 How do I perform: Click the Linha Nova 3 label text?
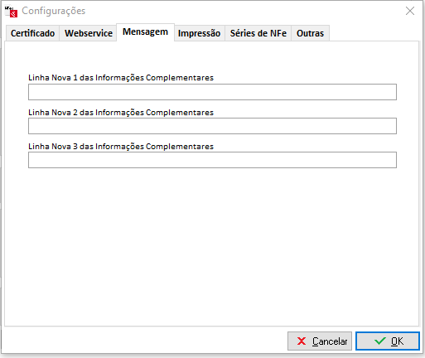tap(121, 147)
